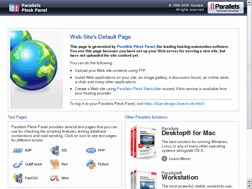The width and height of the screenshot is (252, 189).
Task: Open the Python snake logo icon
Action: click(x=91, y=164)
